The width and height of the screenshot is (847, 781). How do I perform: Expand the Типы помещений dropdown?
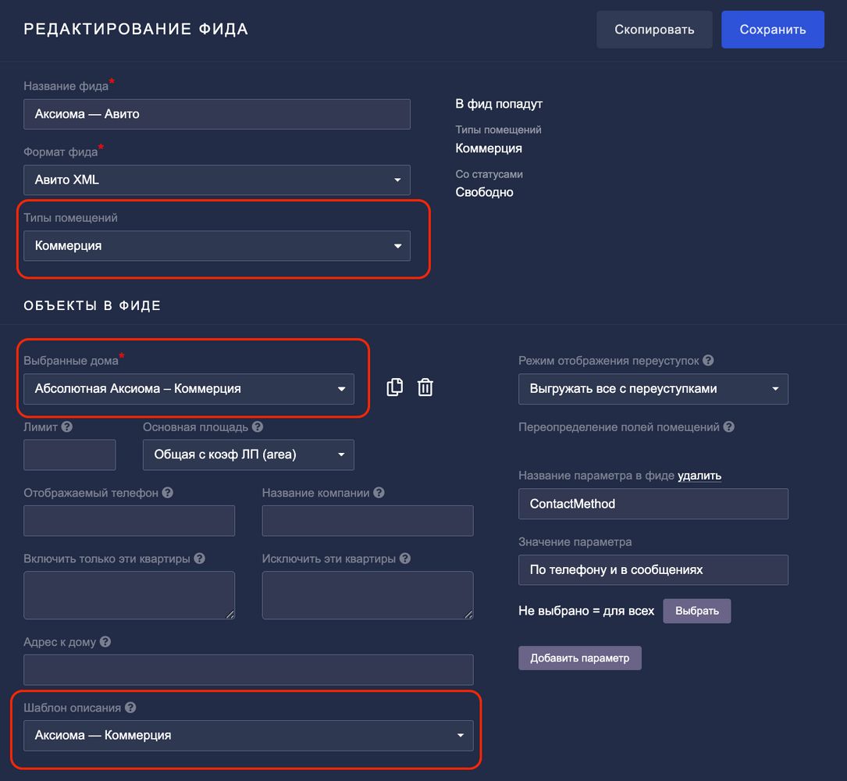pos(216,246)
